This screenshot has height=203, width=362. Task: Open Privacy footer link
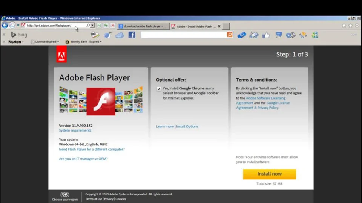pos(109,199)
